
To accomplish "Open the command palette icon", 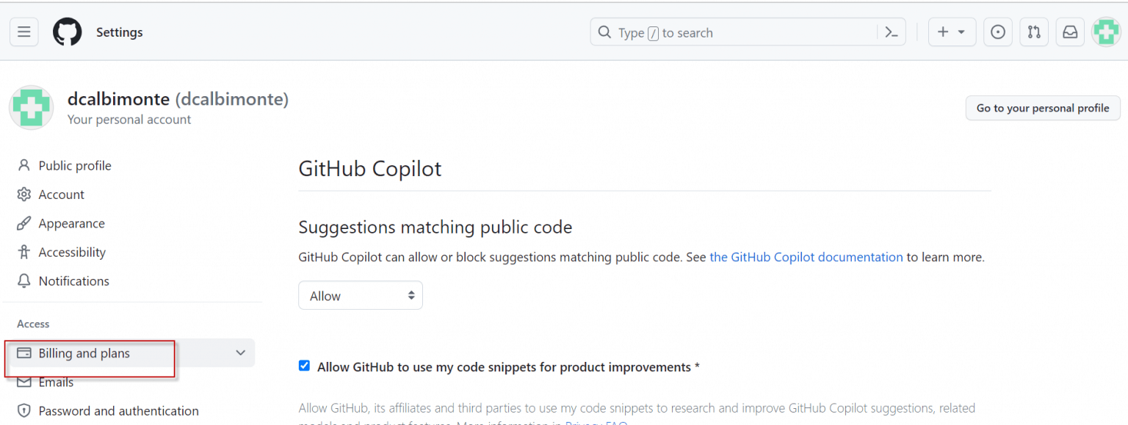I will (x=892, y=32).
